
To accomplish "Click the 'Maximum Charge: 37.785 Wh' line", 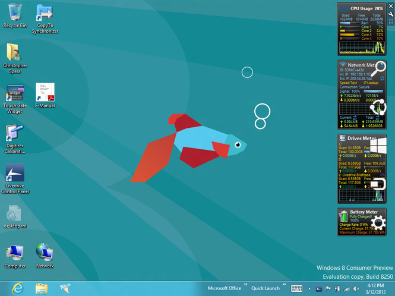I will pyautogui.click(x=362, y=232).
